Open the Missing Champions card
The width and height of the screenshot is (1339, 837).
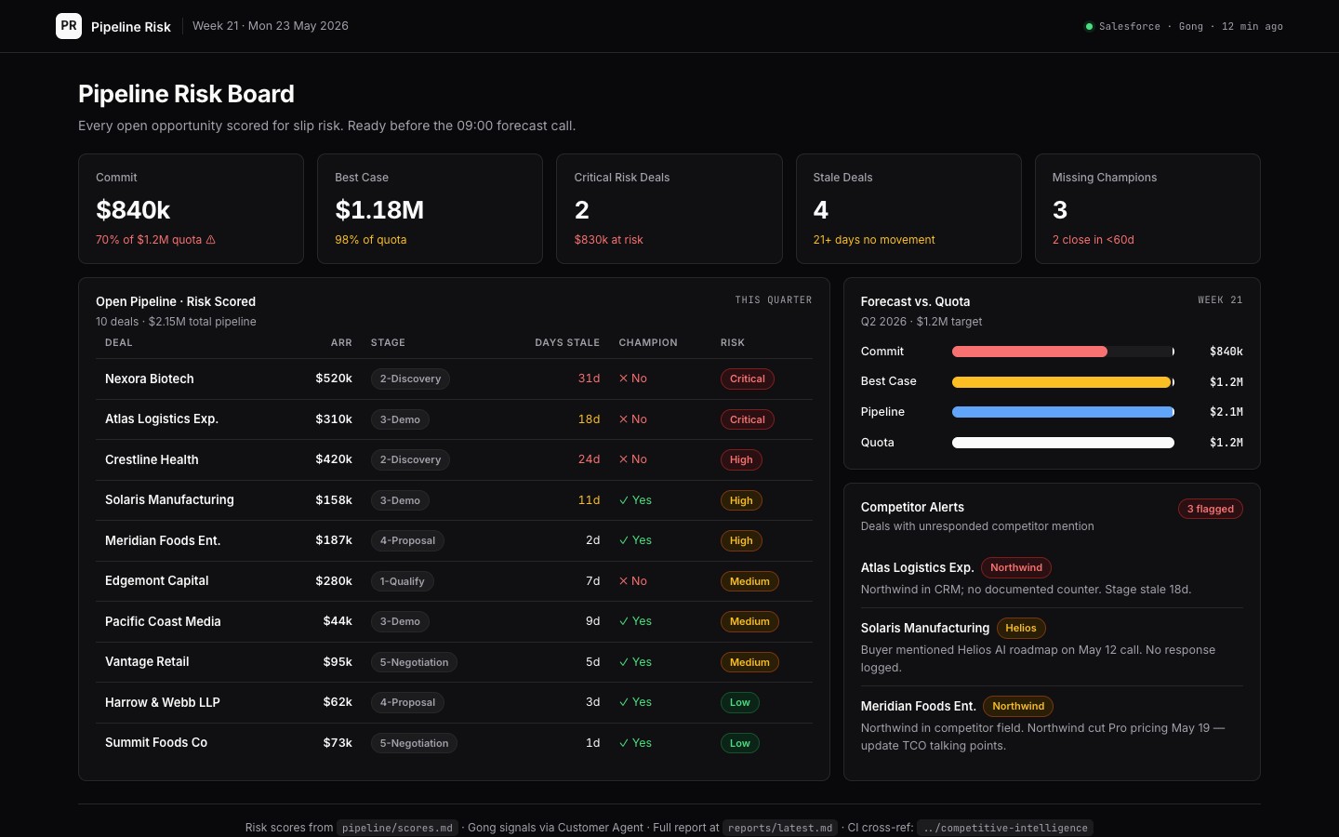pyautogui.click(x=1147, y=208)
